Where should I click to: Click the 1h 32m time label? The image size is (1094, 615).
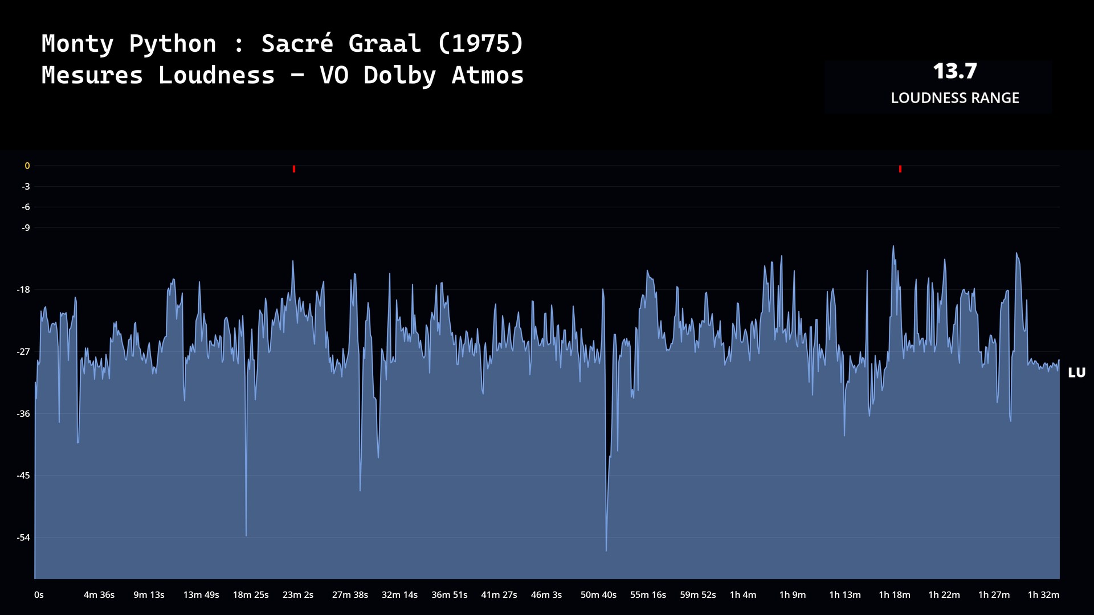1043,595
